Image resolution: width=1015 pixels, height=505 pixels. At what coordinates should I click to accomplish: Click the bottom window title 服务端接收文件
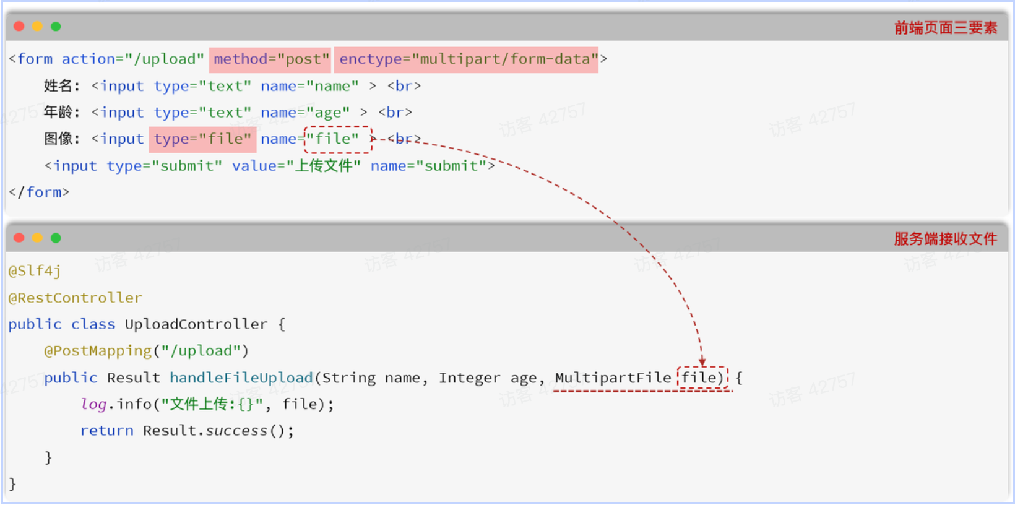coord(945,239)
